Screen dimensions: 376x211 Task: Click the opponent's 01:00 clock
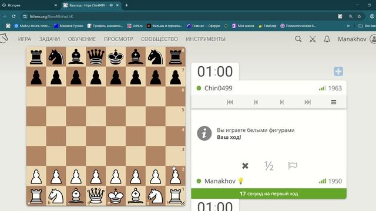(215, 72)
